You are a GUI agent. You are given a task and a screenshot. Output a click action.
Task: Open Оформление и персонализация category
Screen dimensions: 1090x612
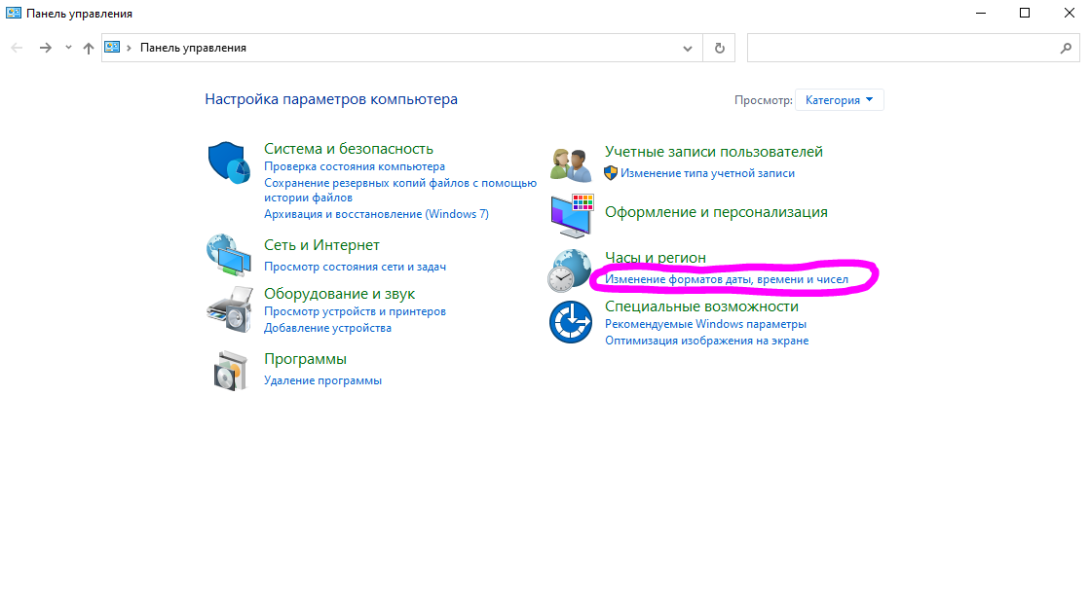(716, 212)
